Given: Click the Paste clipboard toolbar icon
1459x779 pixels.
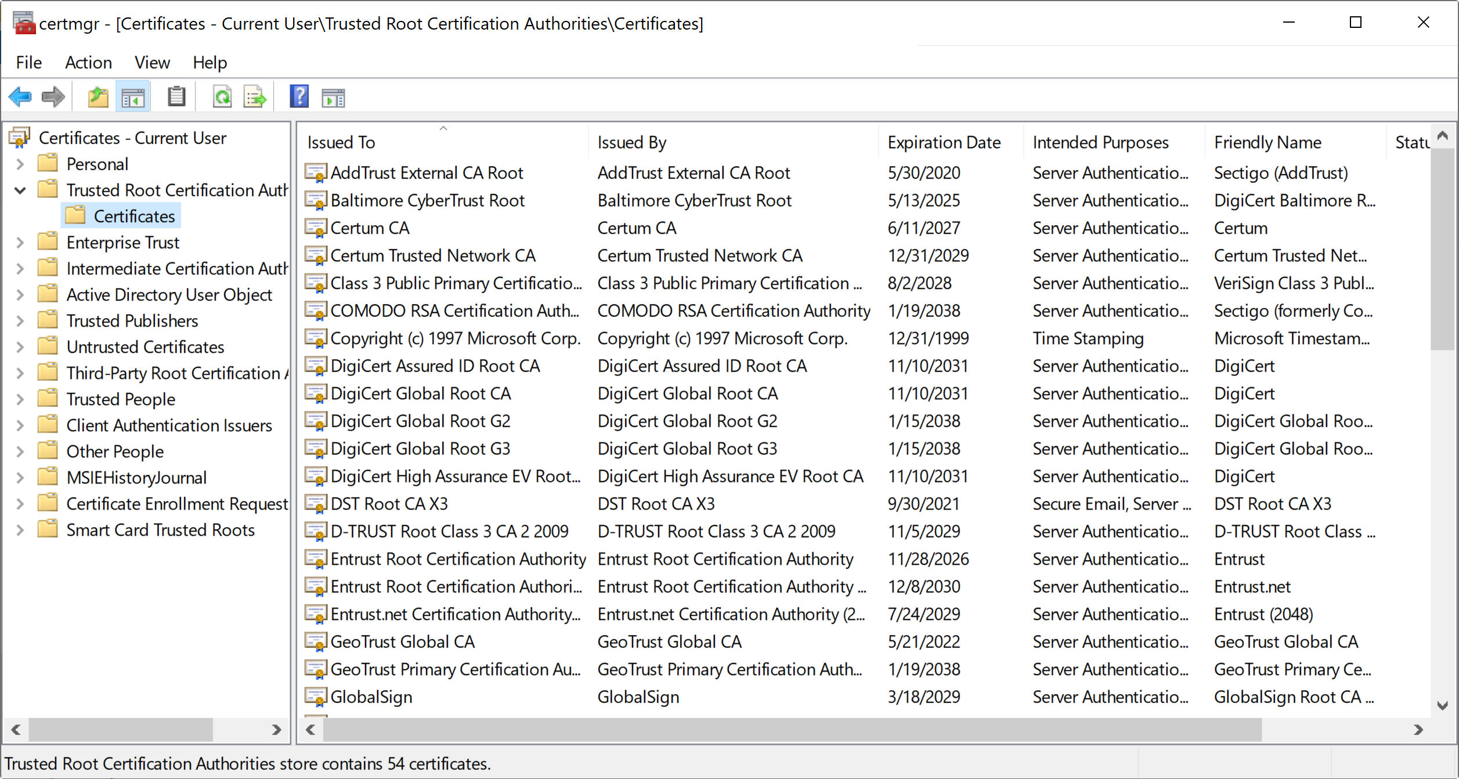Looking at the screenshot, I should 176,97.
